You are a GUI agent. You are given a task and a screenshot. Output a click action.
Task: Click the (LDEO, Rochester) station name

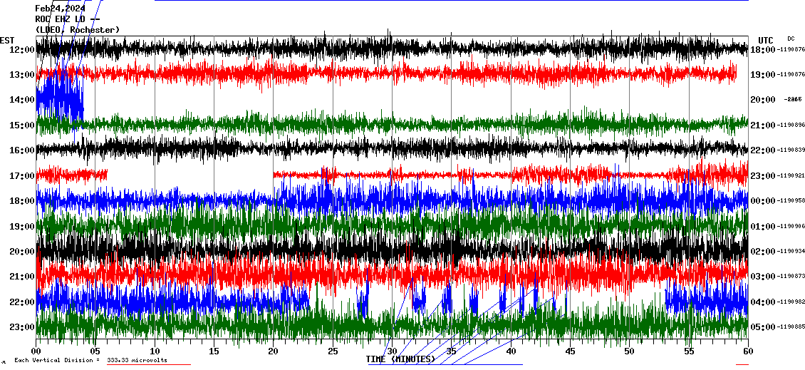coord(78,29)
